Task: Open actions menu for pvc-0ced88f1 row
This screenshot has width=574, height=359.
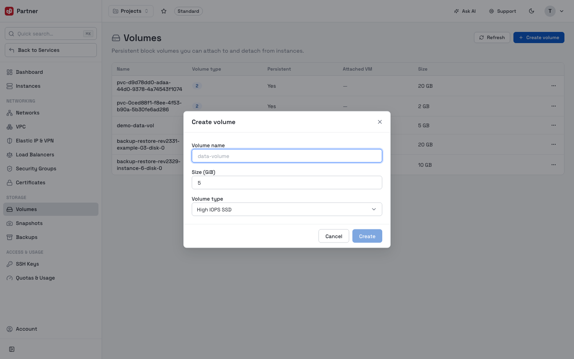Action: 553,106
